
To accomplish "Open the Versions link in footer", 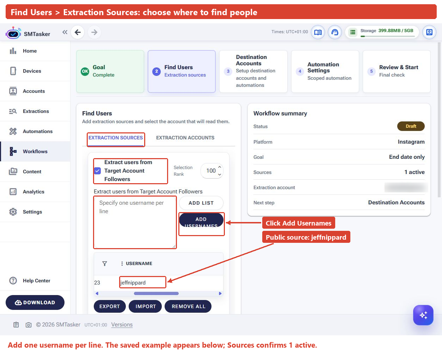I will click(122, 325).
